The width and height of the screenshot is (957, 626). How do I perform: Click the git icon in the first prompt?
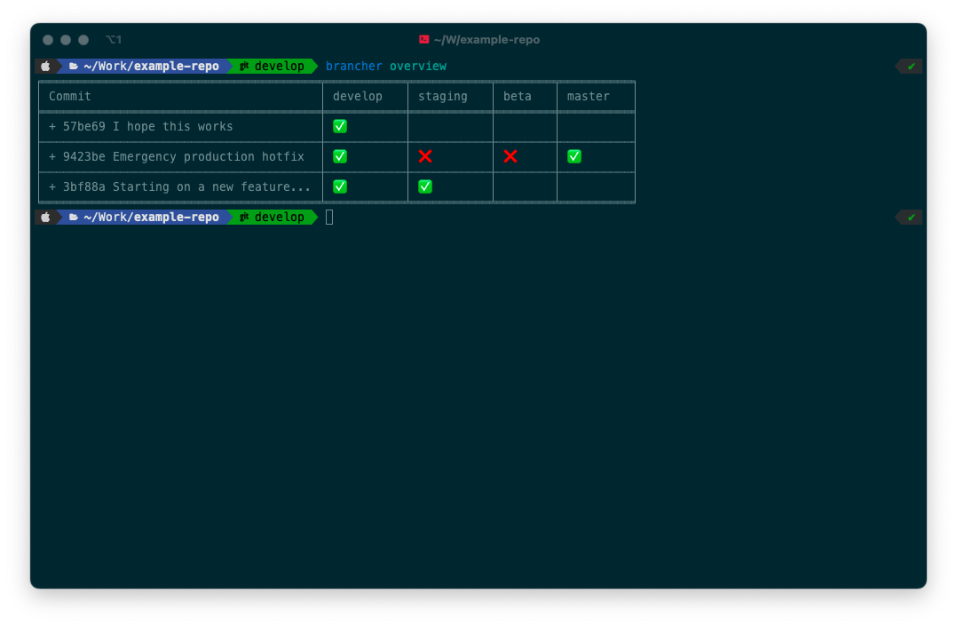point(244,66)
